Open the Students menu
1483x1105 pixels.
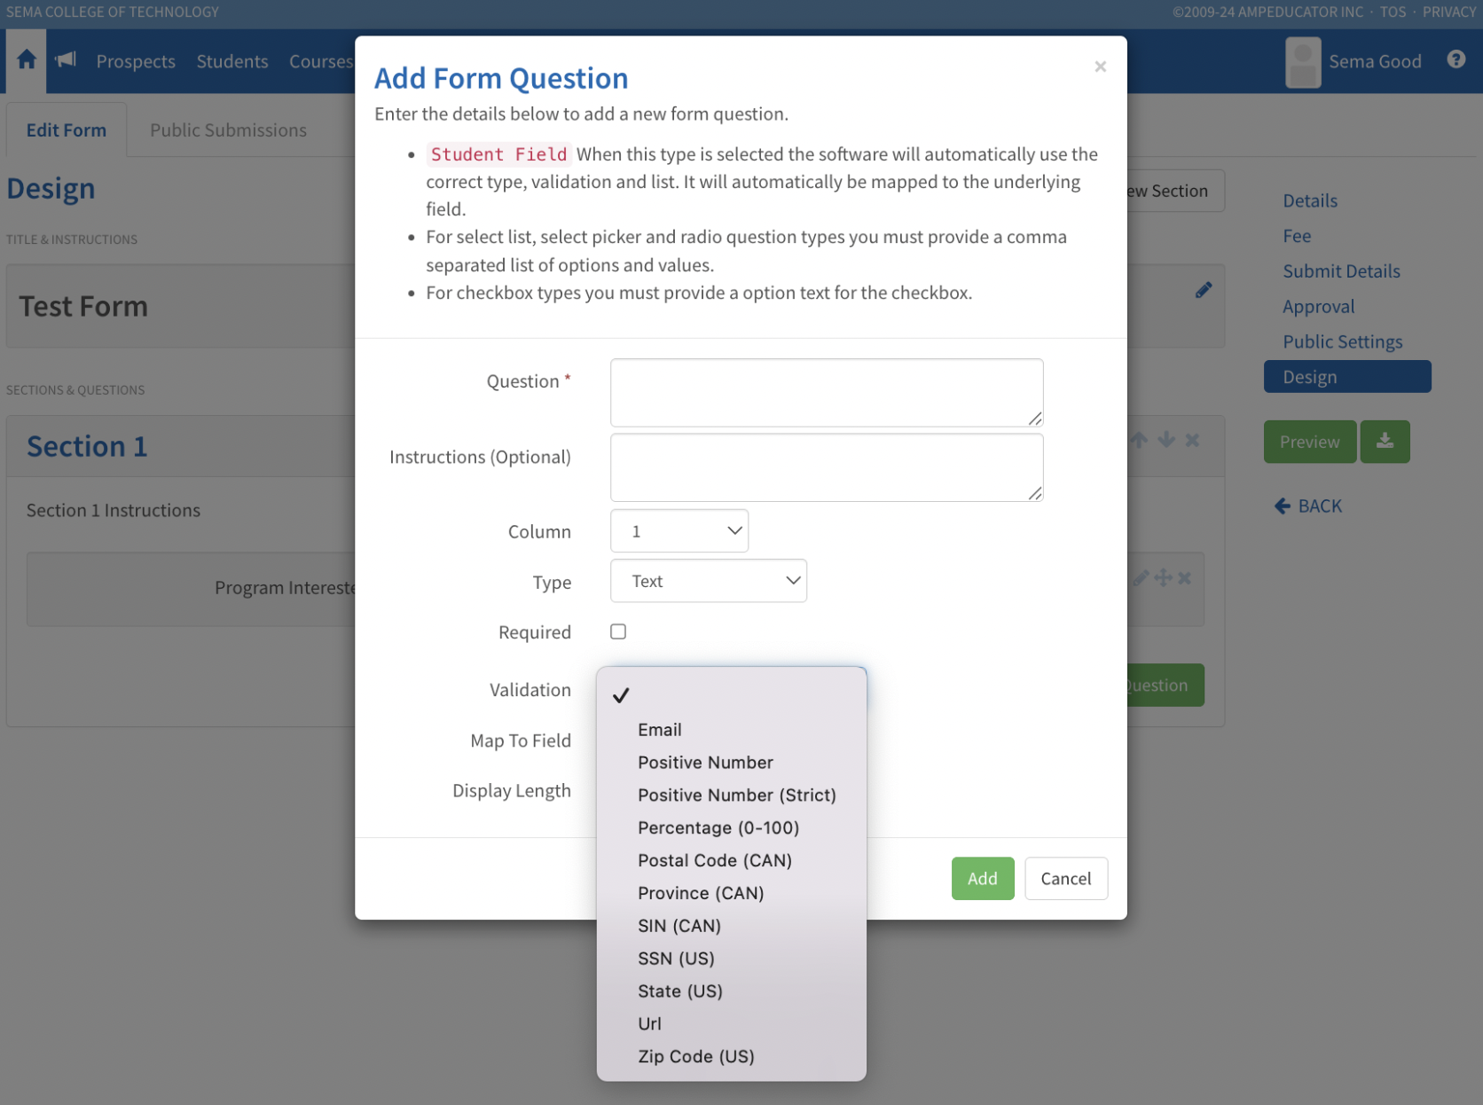pyautogui.click(x=232, y=61)
